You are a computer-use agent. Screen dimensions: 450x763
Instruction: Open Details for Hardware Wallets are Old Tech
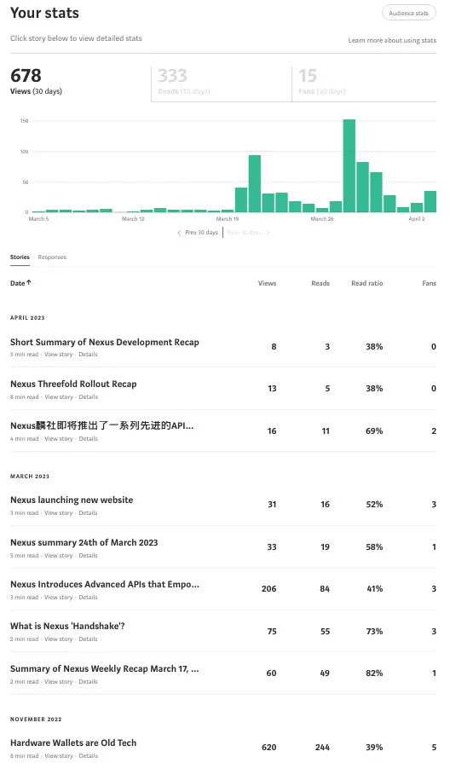coord(89,756)
